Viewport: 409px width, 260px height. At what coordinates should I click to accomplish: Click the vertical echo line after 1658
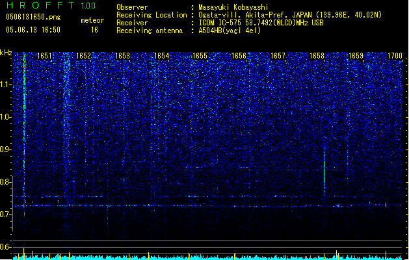[324, 171]
